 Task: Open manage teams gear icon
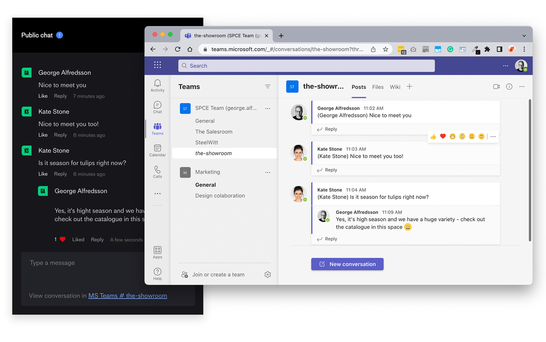267,275
